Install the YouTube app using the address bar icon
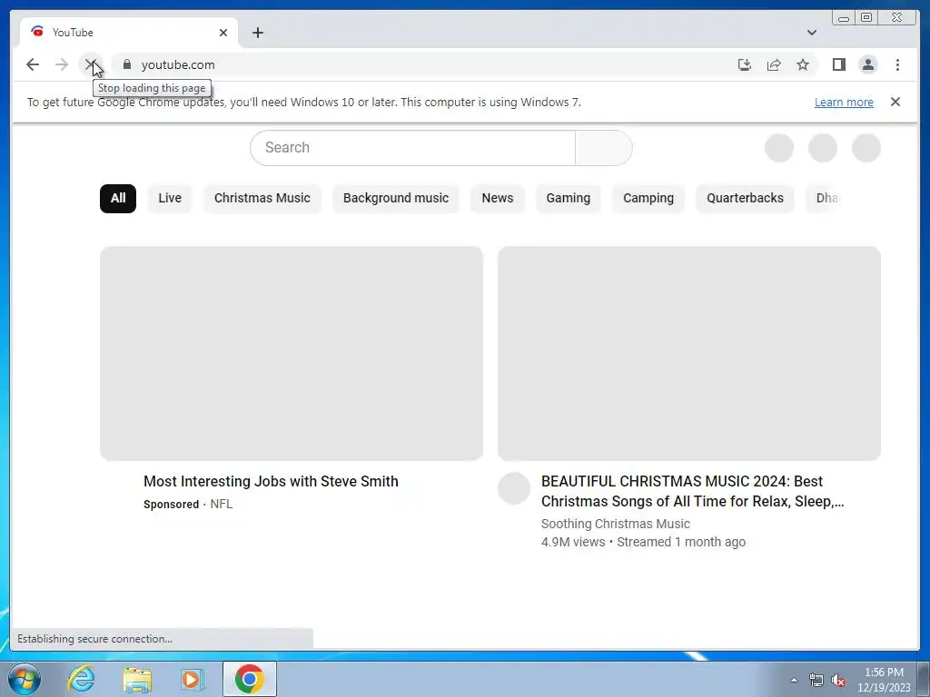Screen dimensions: 930x697 pos(745,64)
